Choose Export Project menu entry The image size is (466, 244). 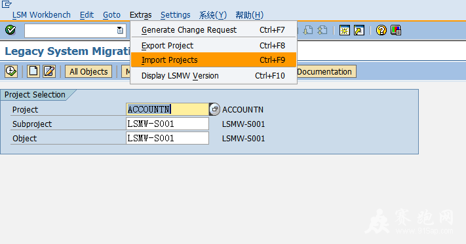pos(214,46)
